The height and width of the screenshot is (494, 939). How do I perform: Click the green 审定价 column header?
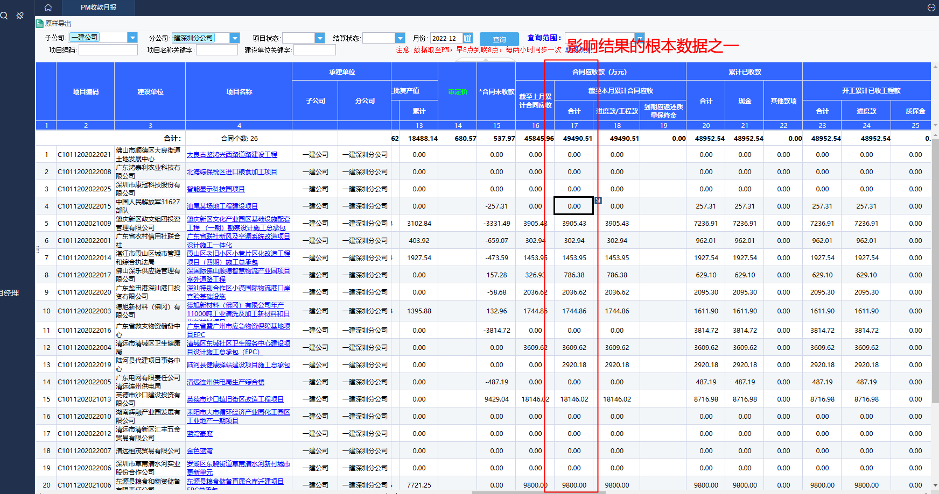[x=458, y=92]
